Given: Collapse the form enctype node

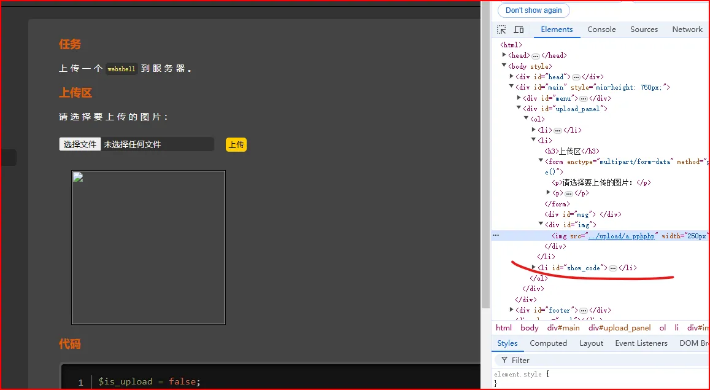Looking at the screenshot, I should [541, 161].
